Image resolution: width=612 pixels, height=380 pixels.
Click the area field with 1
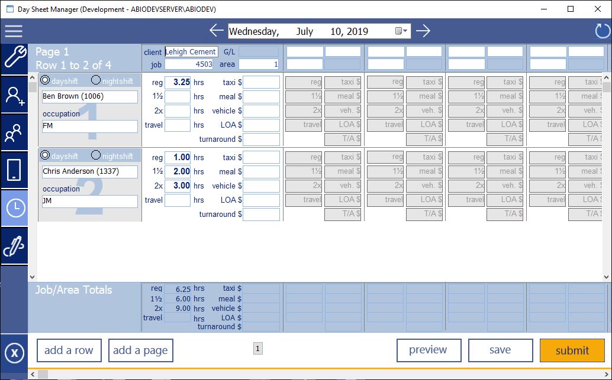click(x=259, y=64)
